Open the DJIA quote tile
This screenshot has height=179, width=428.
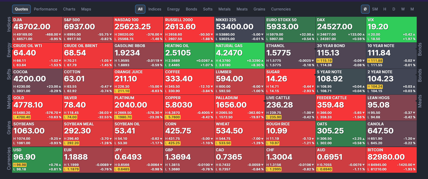point(37,30)
